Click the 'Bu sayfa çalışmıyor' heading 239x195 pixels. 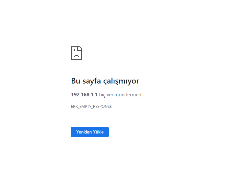[x=105, y=81]
